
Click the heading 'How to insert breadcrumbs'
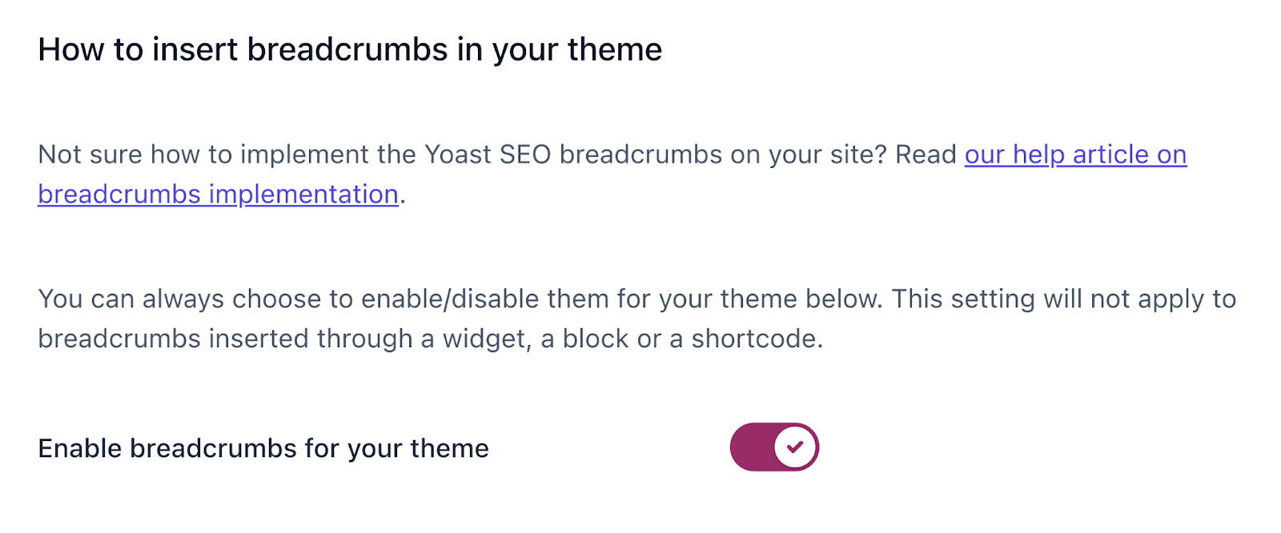350,49
